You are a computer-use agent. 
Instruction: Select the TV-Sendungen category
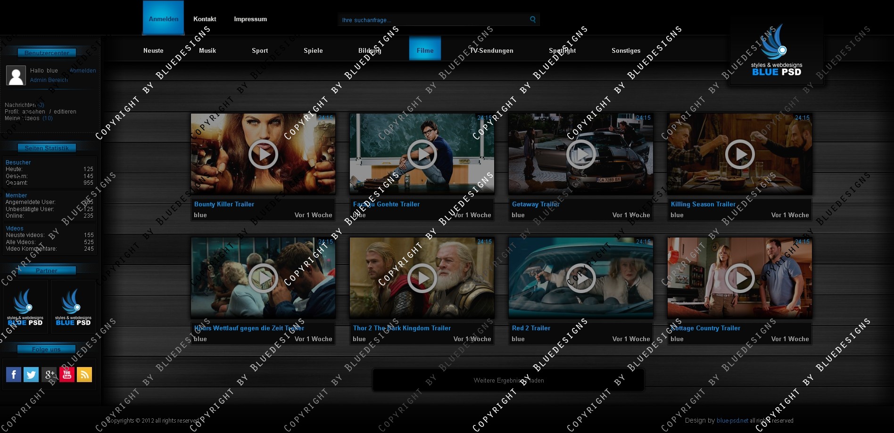tap(491, 50)
